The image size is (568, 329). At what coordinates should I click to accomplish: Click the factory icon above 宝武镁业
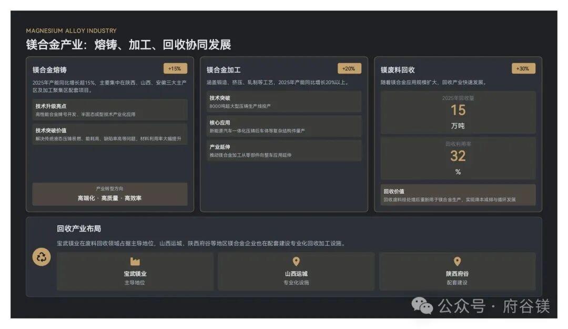click(x=135, y=262)
